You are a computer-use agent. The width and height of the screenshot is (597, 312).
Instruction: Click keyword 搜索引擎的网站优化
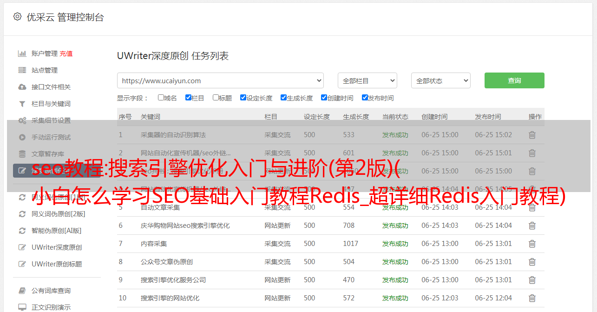point(170,298)
